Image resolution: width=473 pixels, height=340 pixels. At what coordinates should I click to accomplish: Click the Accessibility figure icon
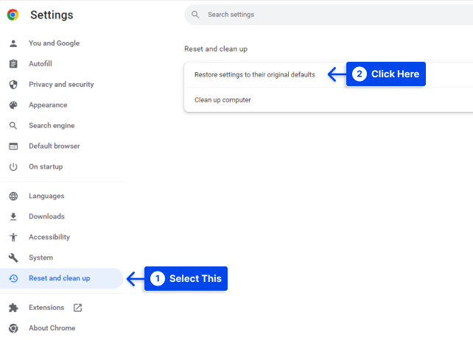point(13,238)
